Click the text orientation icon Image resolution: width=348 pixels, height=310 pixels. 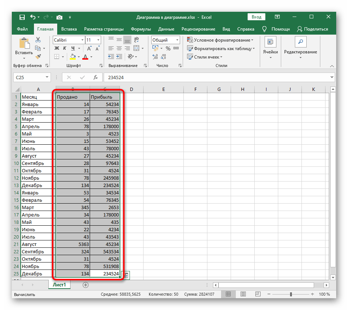click(131, 57)
